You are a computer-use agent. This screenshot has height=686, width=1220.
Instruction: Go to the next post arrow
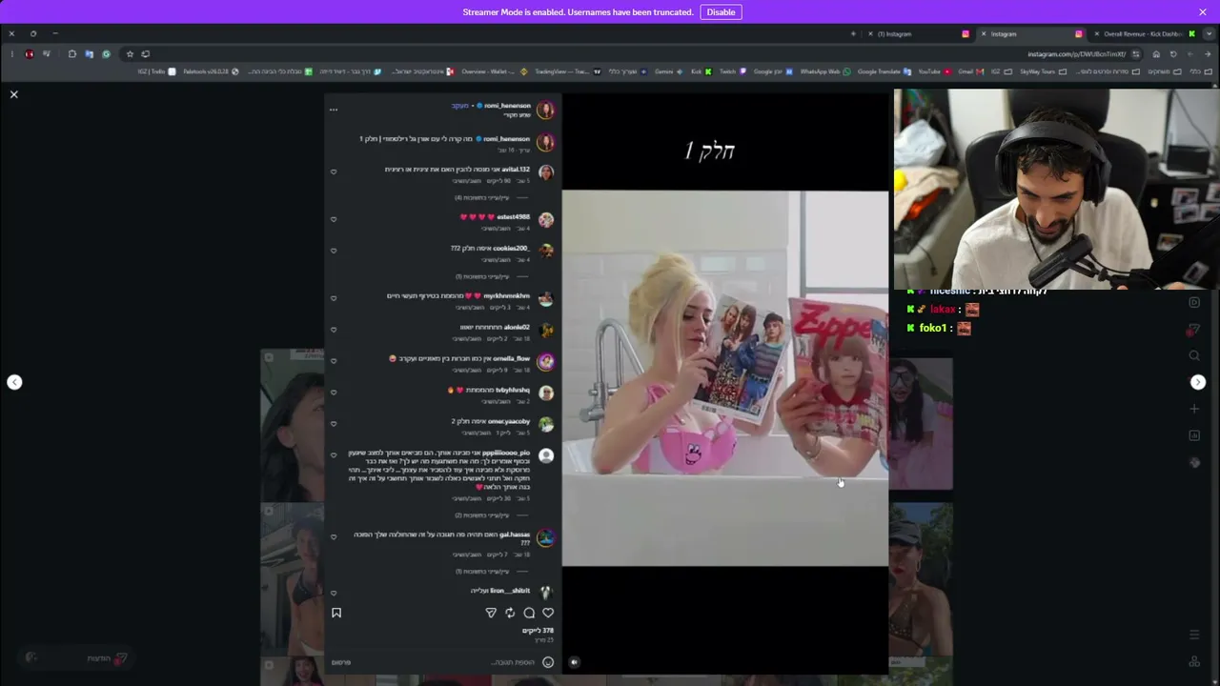[x=1198, y=382]
